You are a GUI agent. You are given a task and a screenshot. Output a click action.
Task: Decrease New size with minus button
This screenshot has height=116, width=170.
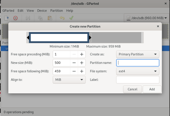74,63
